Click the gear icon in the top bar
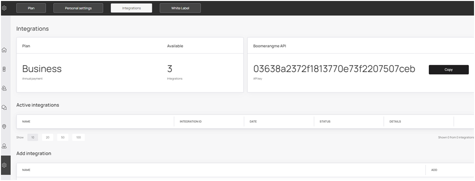The height and width of the screenshot is (181, 475). coord(4,8)
